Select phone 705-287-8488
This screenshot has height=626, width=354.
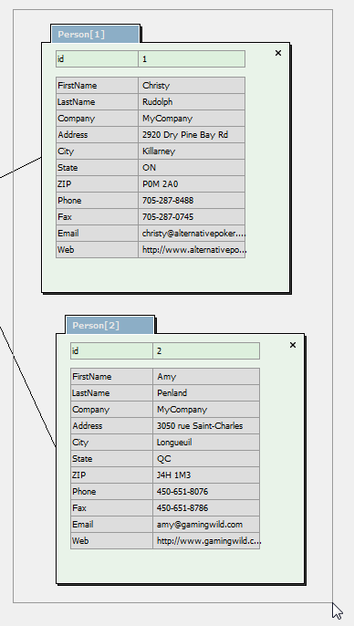coord(192,201)
